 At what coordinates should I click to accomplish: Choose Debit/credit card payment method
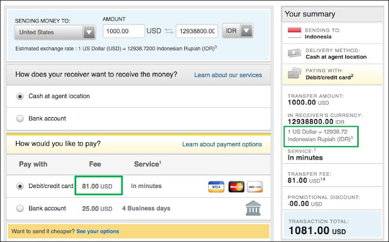click(x=20, y=186)
